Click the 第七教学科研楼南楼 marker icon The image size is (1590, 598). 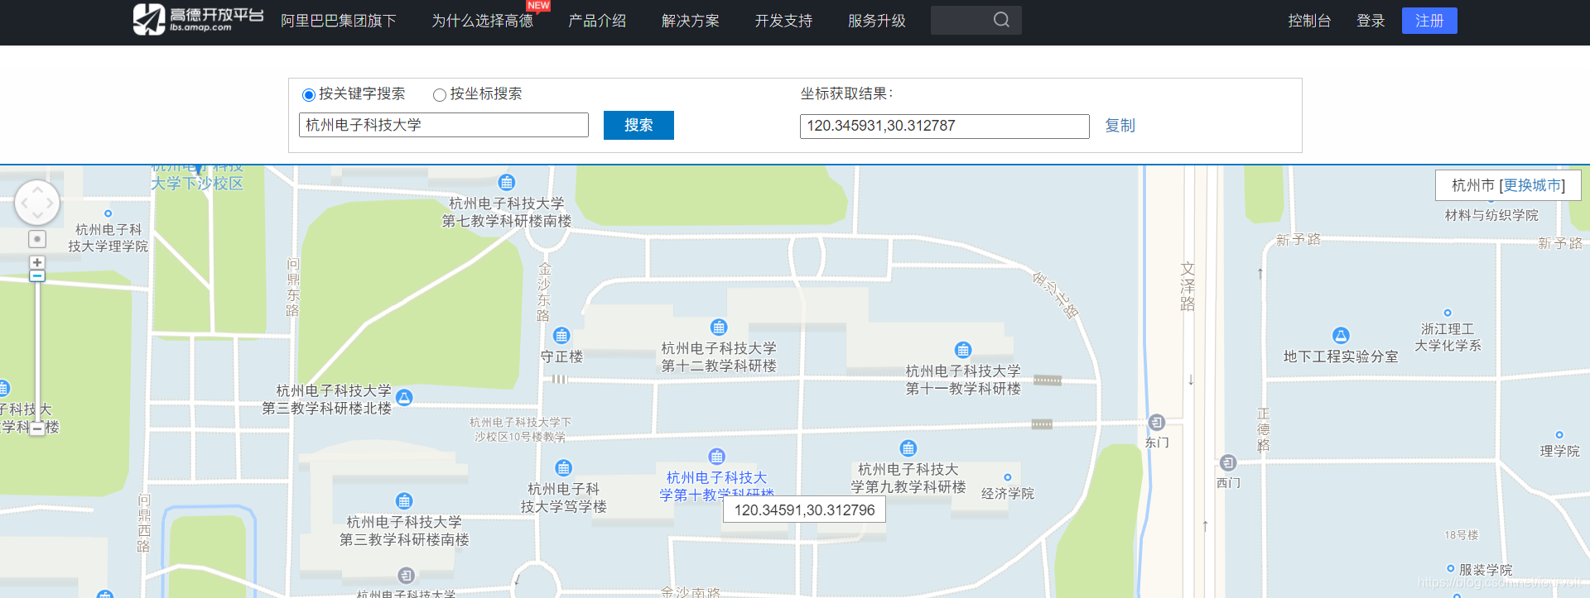tap(507, 182)
